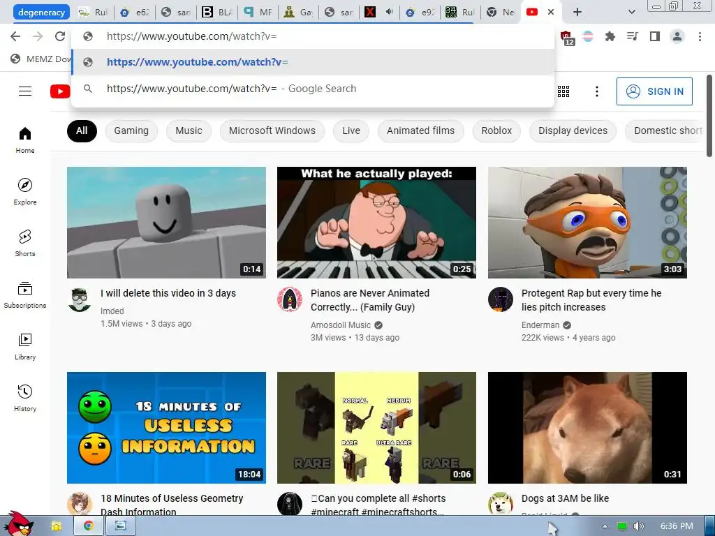The image size is (715, 536).
Task: Open Library in the YouTube sidebar
Action: pyautogui.click(x=25, y=346)
